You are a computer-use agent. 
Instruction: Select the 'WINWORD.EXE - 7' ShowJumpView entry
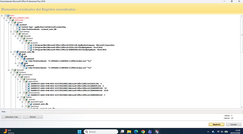pyautogui.click(x=68, y=95)
